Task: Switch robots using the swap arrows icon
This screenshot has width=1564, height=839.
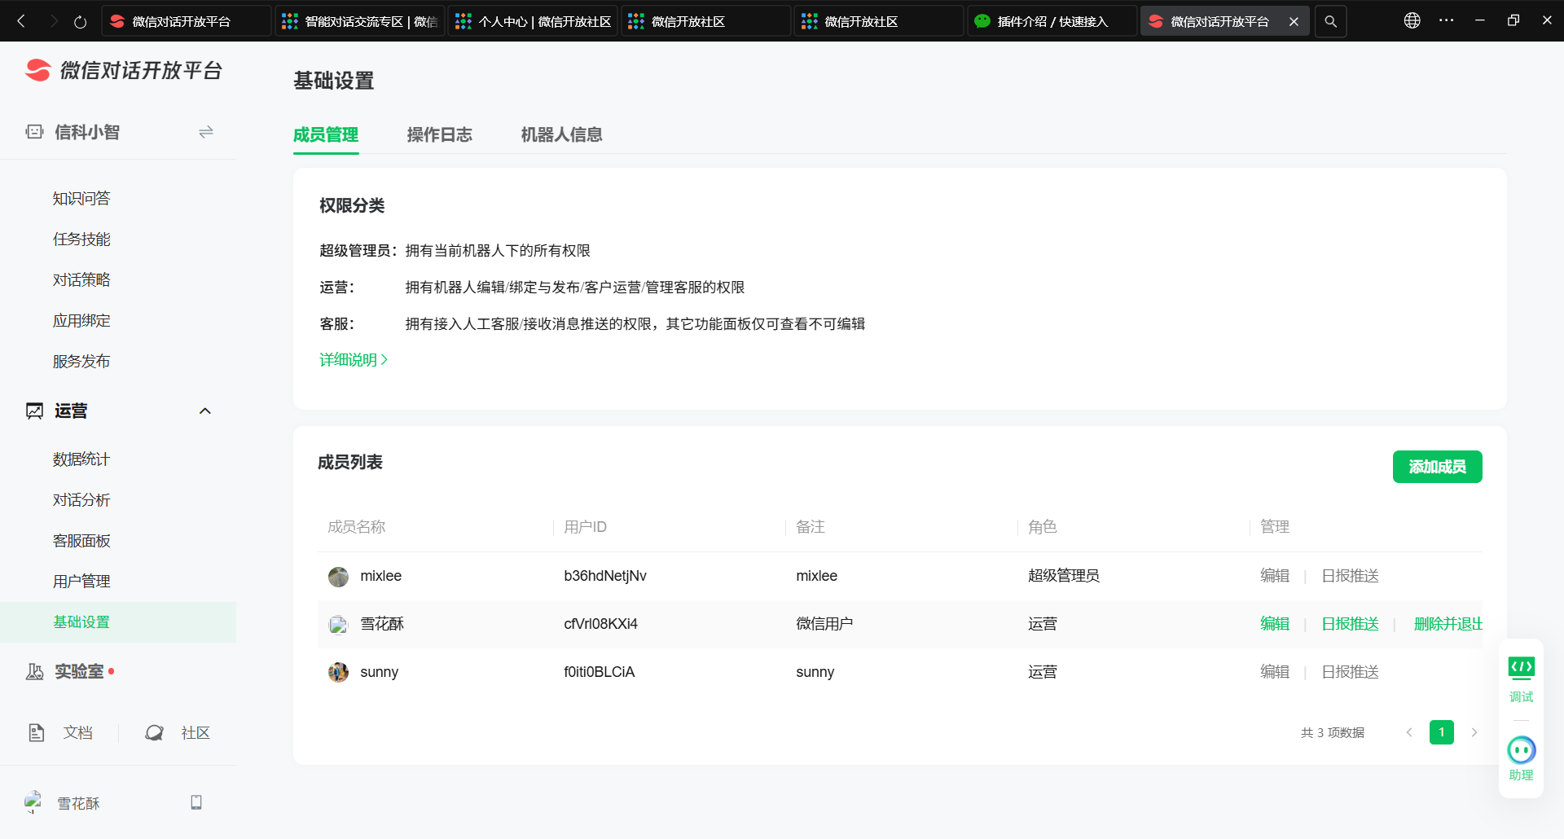Action: pyautogui.click(x=206, y=132)
